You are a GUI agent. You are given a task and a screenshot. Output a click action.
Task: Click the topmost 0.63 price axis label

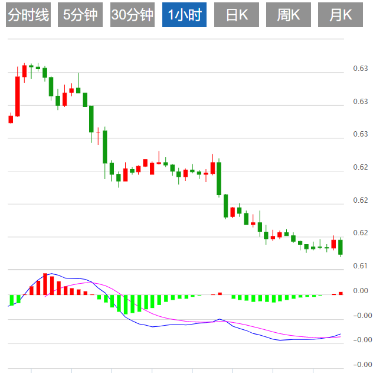click(361, 69)
